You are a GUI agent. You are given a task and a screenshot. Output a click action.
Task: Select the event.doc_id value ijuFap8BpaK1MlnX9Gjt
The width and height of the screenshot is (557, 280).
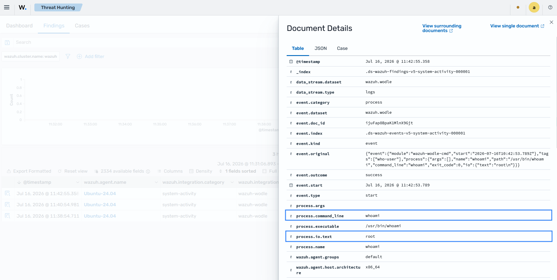389,123
